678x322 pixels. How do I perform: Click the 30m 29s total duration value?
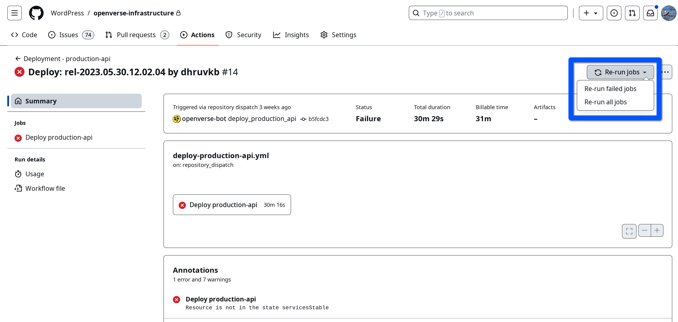click(x=428, y=119)
